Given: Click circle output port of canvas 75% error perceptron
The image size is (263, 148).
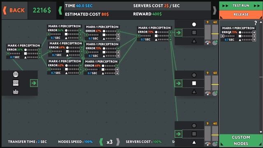Looking at the screenshot, I should [x=170, y=32].
